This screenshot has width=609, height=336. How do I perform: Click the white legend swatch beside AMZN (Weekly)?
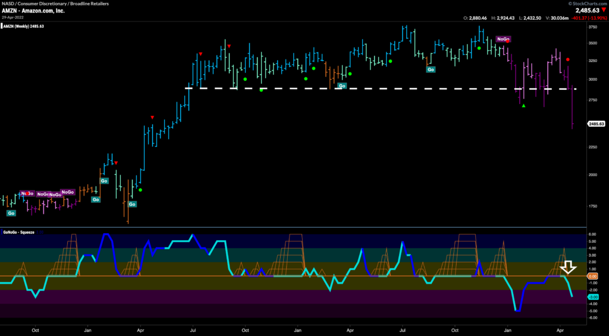[2, 26]
